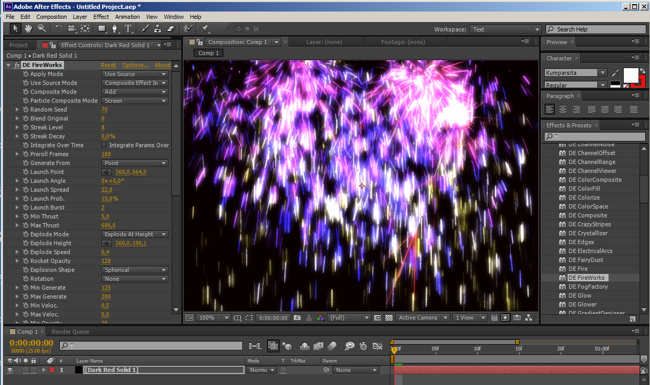
Task: Open the Composition menu
Action: [51, 17]
